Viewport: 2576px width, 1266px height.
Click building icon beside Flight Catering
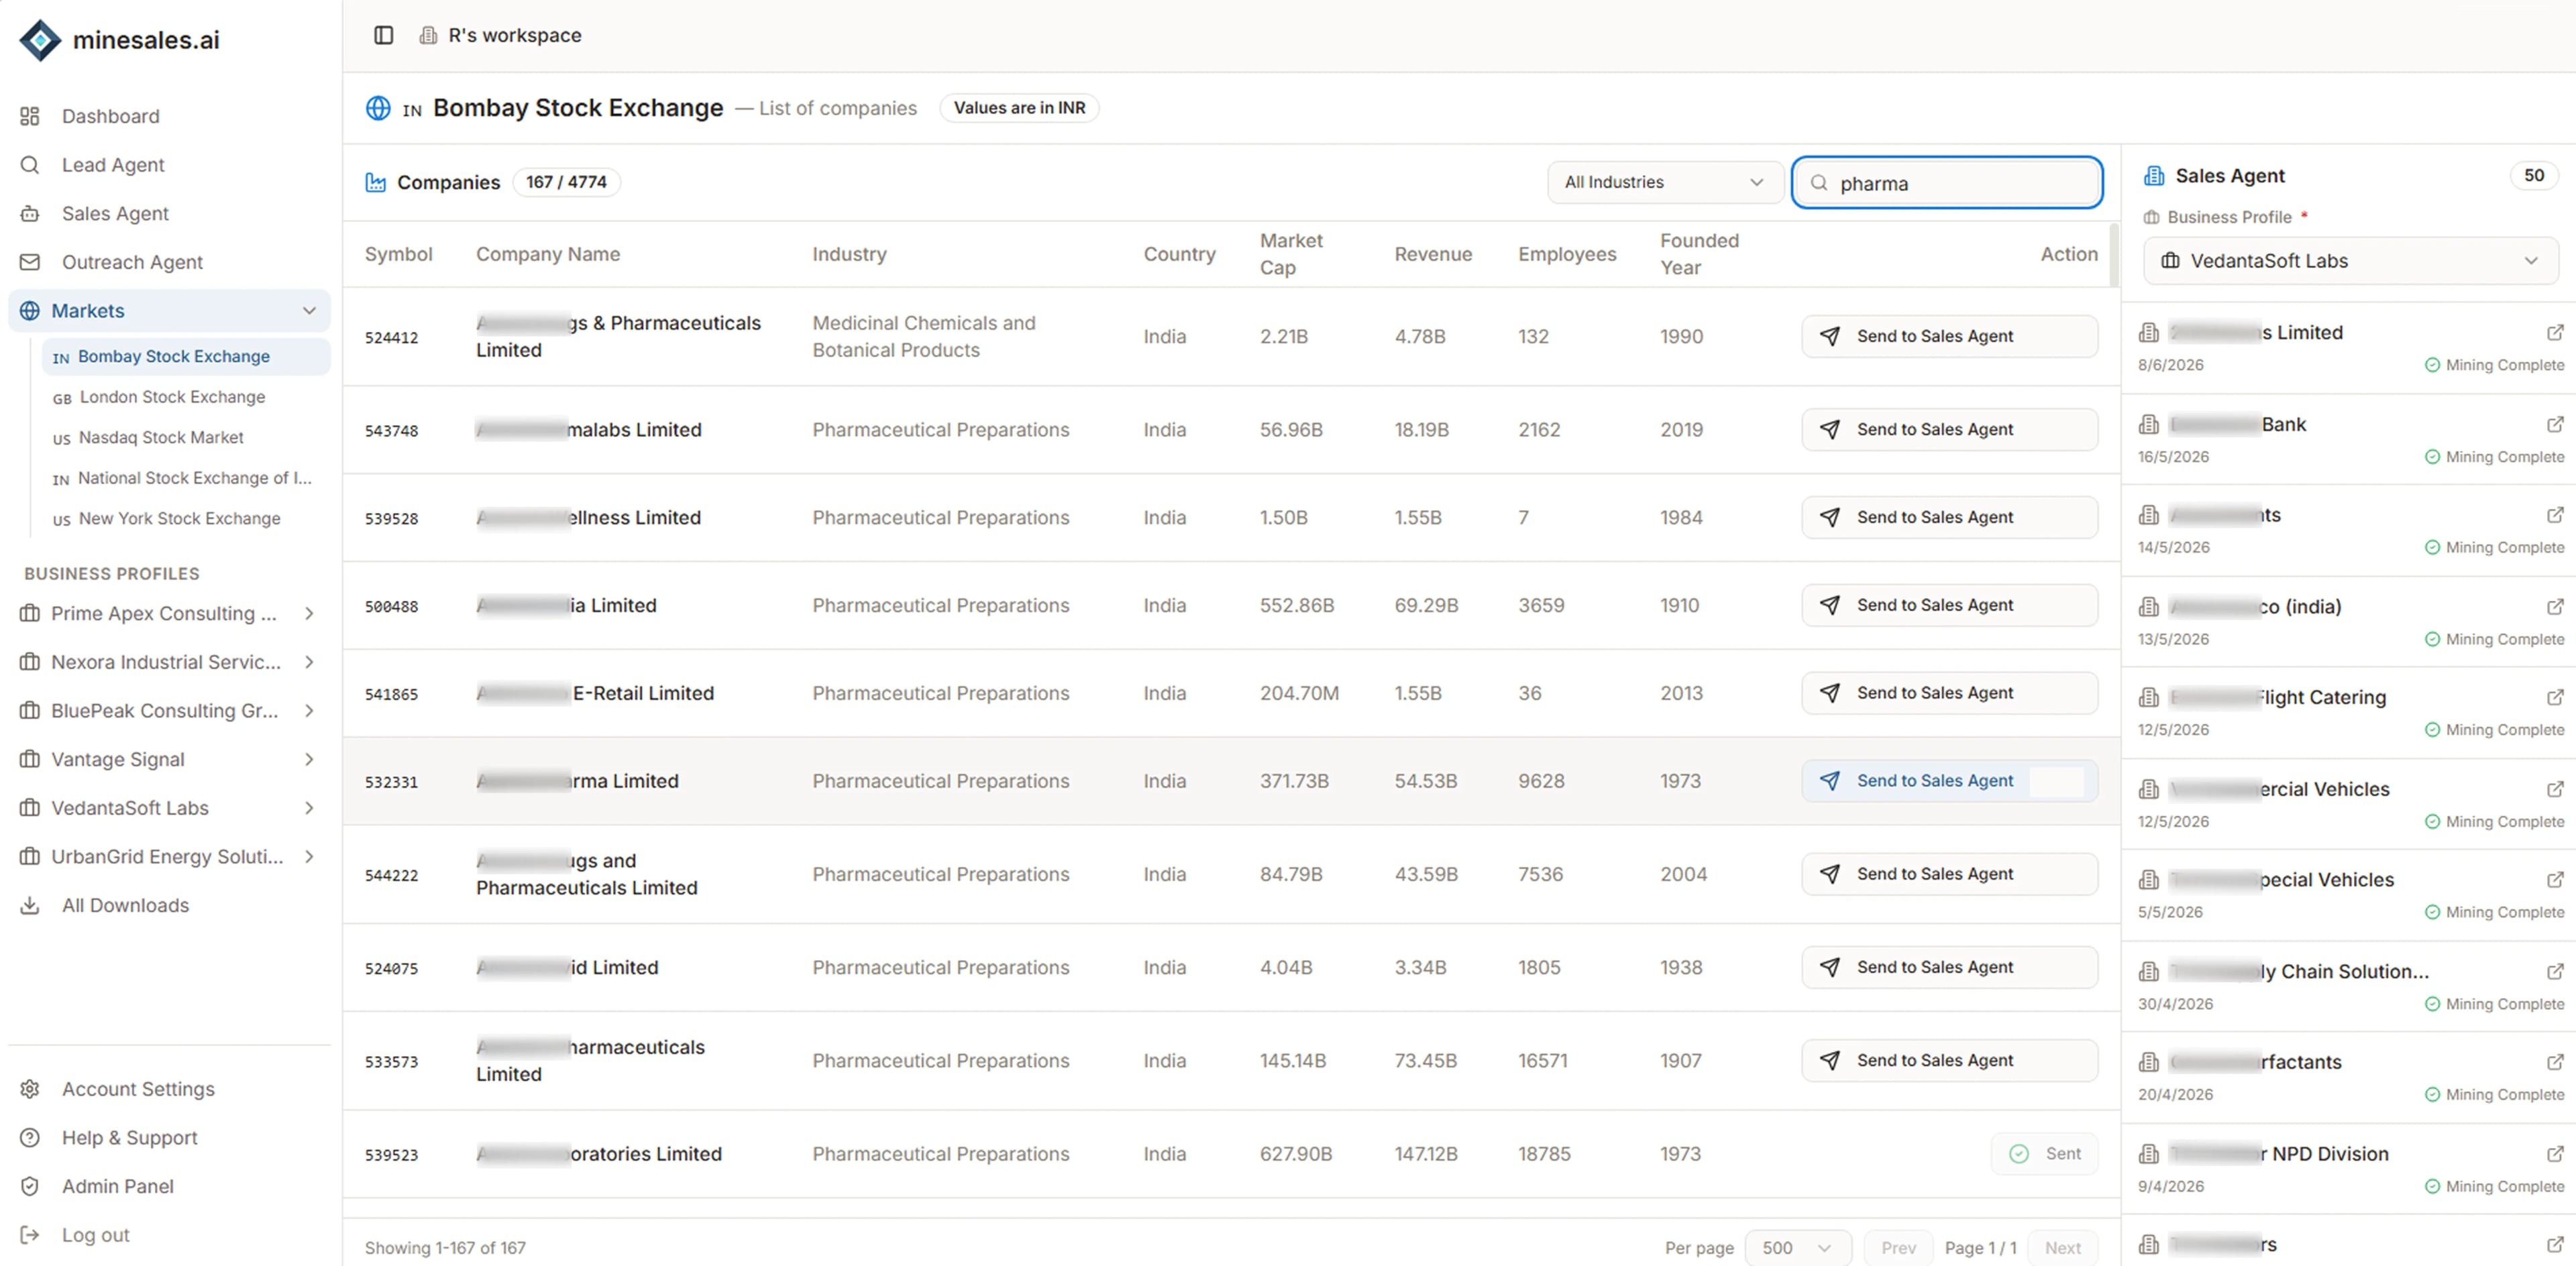(2148, 697)
